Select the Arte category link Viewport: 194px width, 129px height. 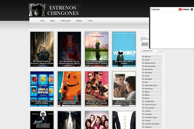point(146,82)
